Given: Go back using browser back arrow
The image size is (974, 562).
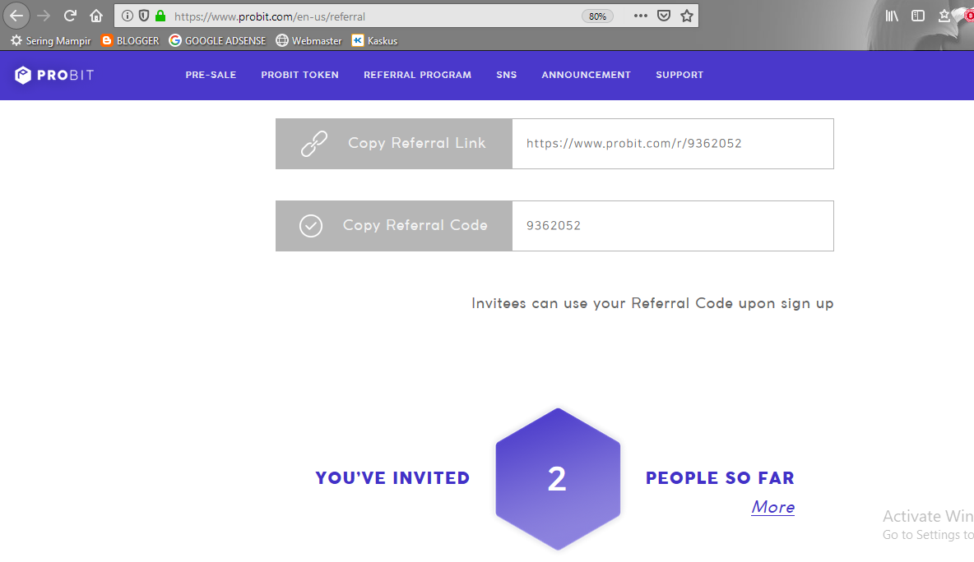Looking at the screenshot, I should pos(16,16).
